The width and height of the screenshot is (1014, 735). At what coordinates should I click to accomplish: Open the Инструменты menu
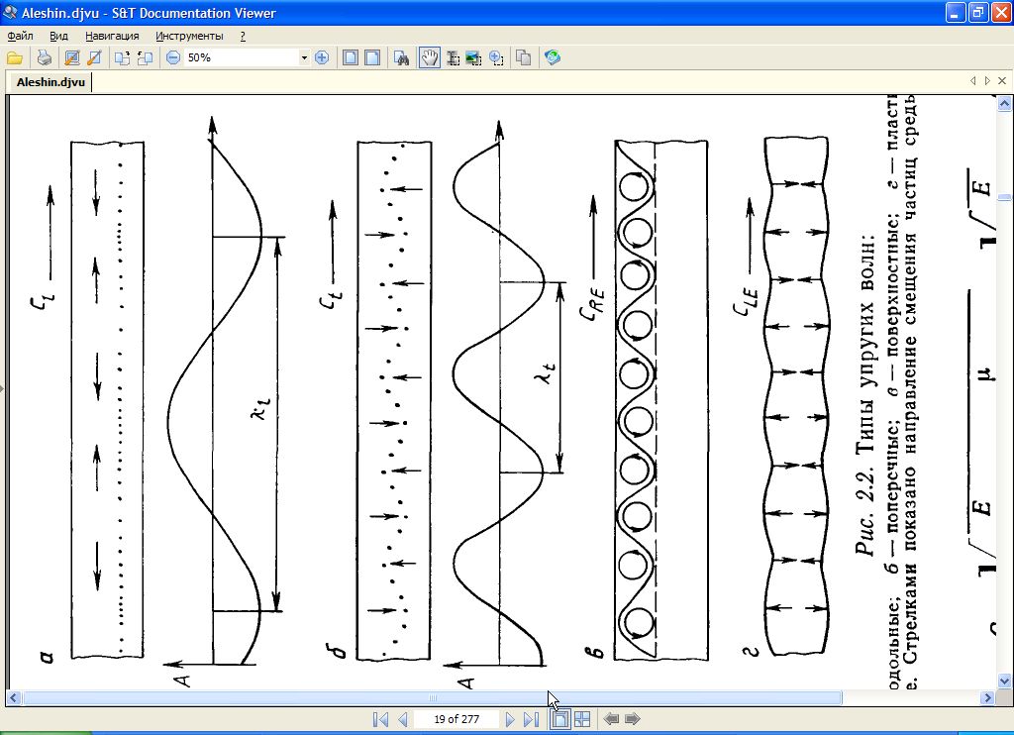coord(189,37)
